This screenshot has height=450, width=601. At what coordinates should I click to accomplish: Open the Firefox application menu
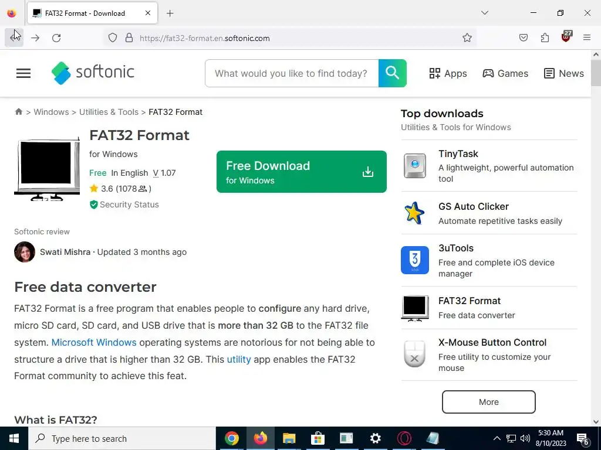point(587,37)
